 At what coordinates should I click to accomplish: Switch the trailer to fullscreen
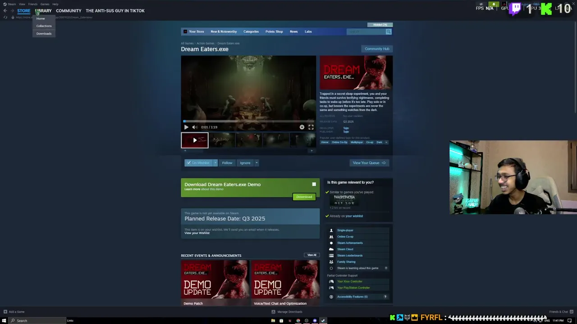[x=311, y=127]
